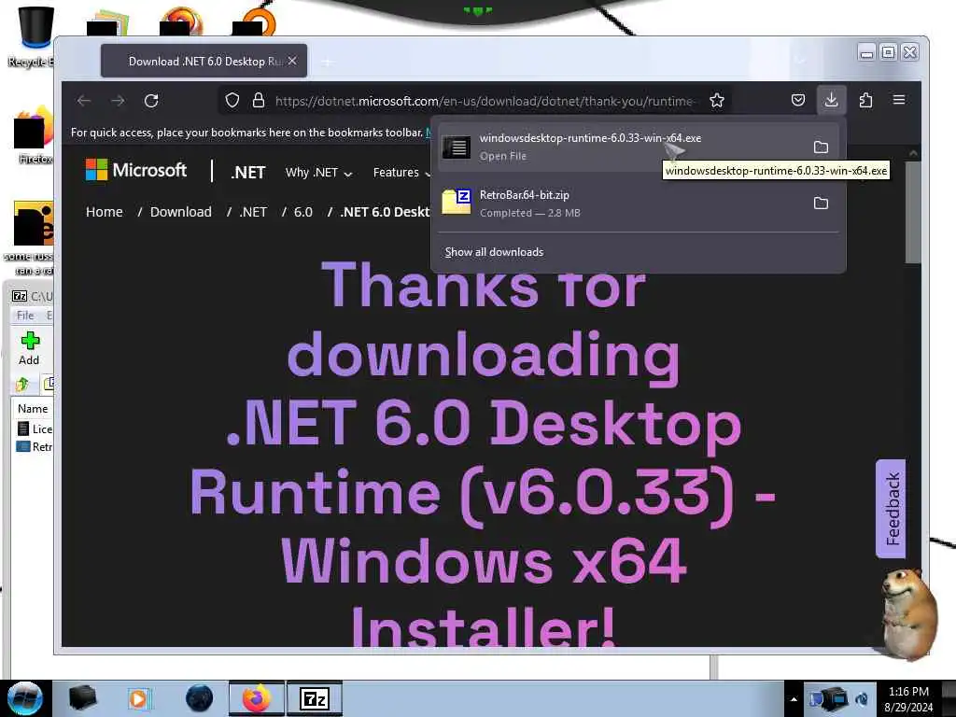Click the 7-Zip taskbar button

tap(315, 698)
